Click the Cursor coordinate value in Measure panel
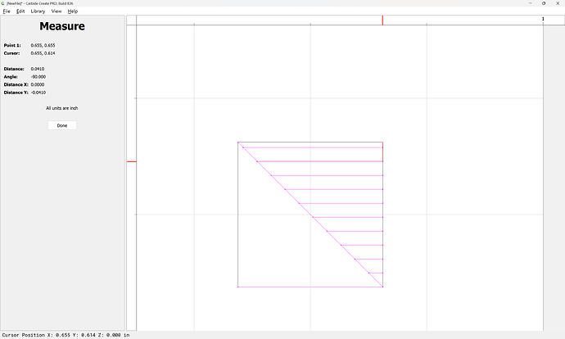This screenshot has height=339, width=565. click(43, 52)
